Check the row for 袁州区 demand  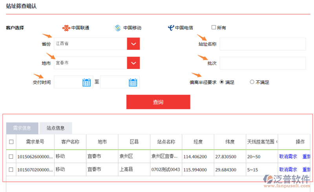(11, 156)
